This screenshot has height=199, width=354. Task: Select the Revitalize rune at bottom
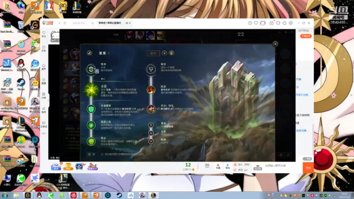(x=91, y=142)
